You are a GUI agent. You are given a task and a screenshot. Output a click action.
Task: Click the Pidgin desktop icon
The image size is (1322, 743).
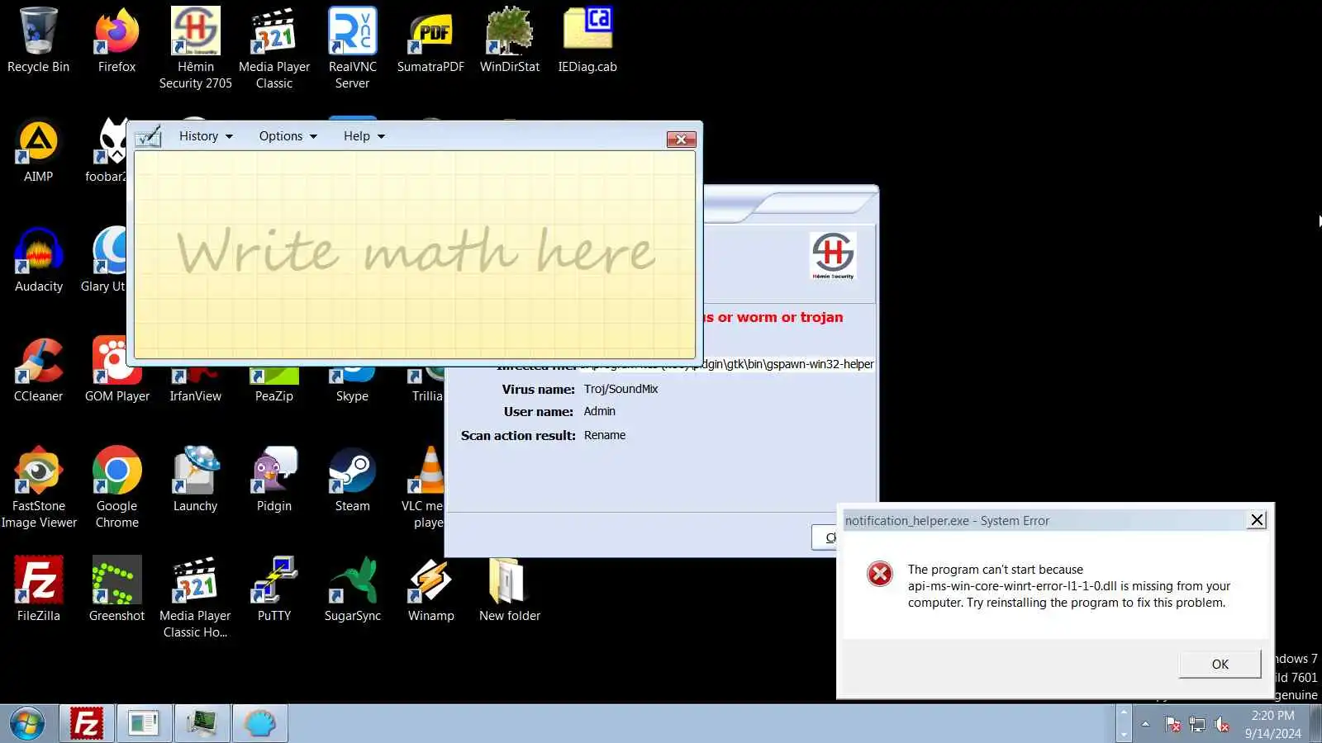(x=274, y=480)
